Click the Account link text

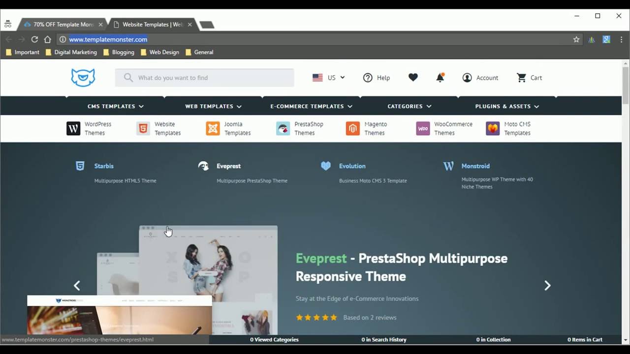(x=487, y=78)
